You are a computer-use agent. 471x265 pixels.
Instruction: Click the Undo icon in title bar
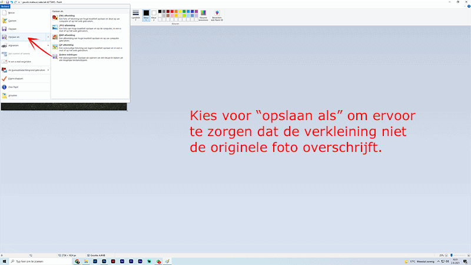pos(11,2)
